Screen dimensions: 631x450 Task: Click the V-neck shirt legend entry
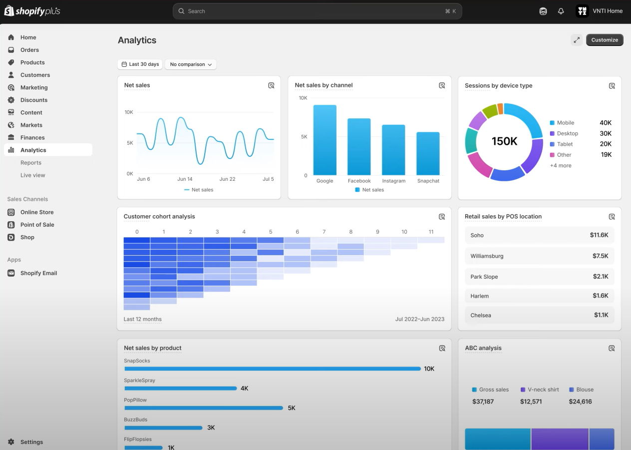point(540,390)
